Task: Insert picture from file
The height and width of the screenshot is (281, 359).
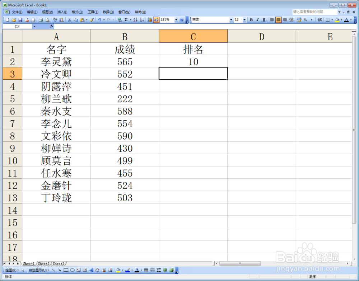Action: coord(110,270)
